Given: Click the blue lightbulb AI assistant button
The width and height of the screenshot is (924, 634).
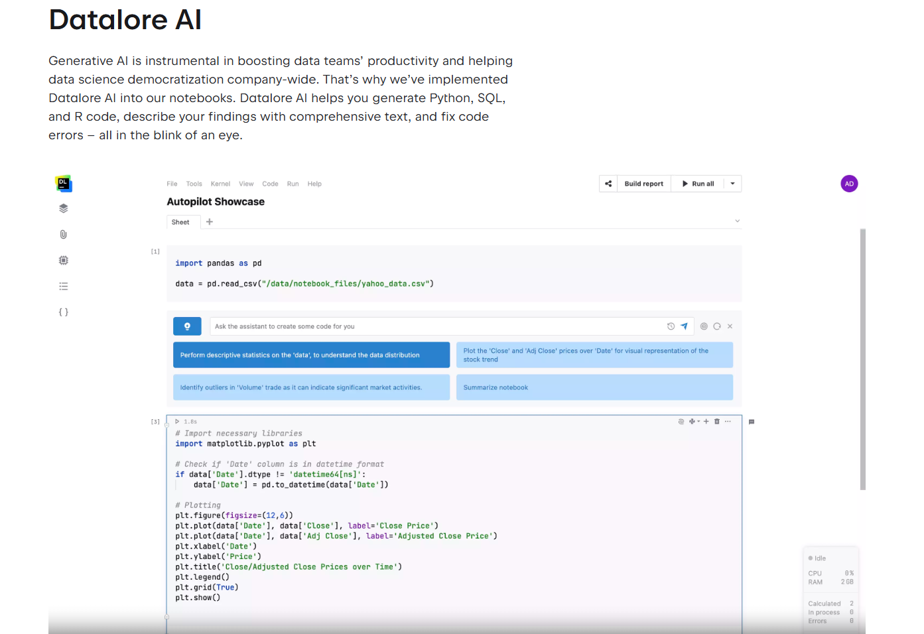Looking at the screenshot, I should [187, 326].
